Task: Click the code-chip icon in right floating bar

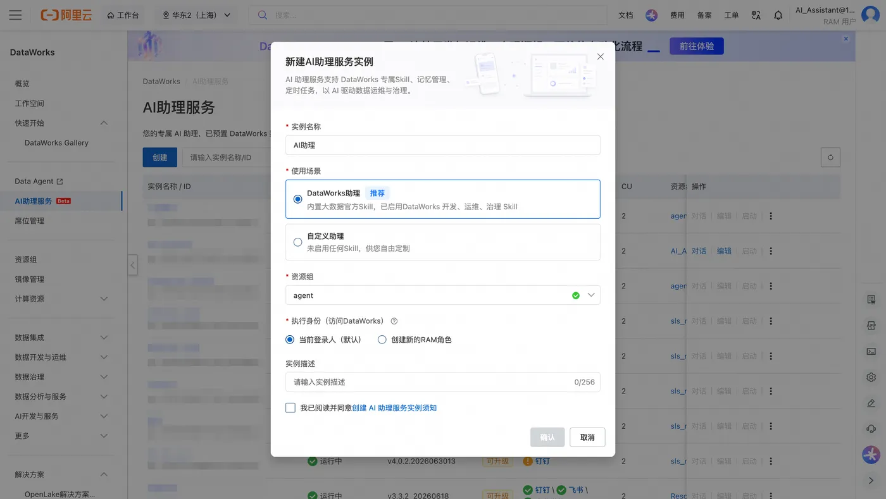Action: pyautogui.click(x=871, y=325)
